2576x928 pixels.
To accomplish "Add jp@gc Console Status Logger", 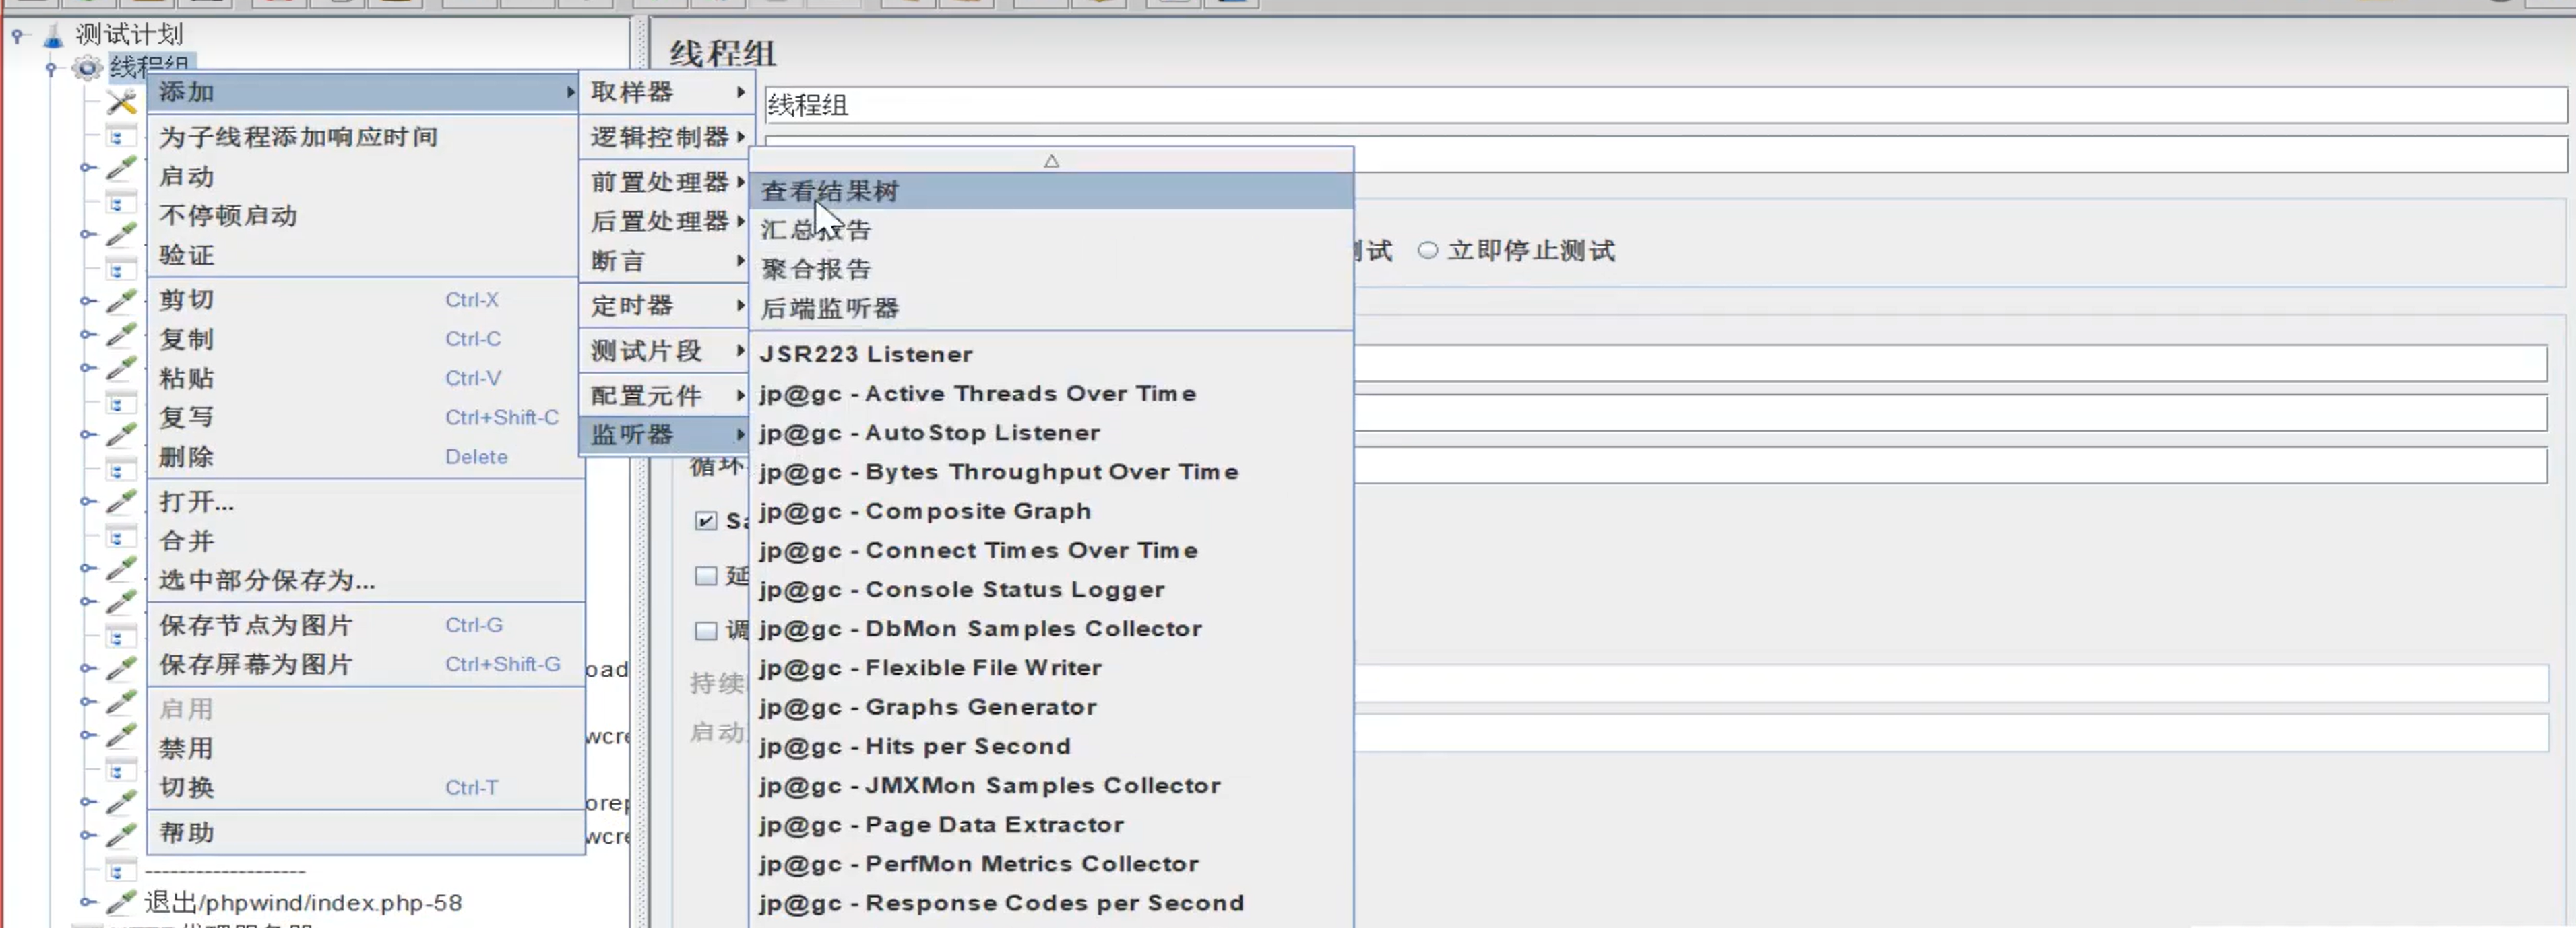I will (x=1051, y=589).
